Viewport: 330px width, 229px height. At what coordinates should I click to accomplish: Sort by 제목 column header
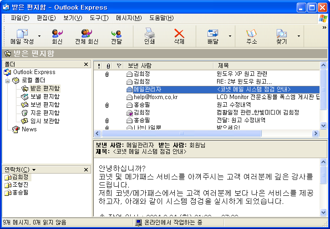coord(266,66)
